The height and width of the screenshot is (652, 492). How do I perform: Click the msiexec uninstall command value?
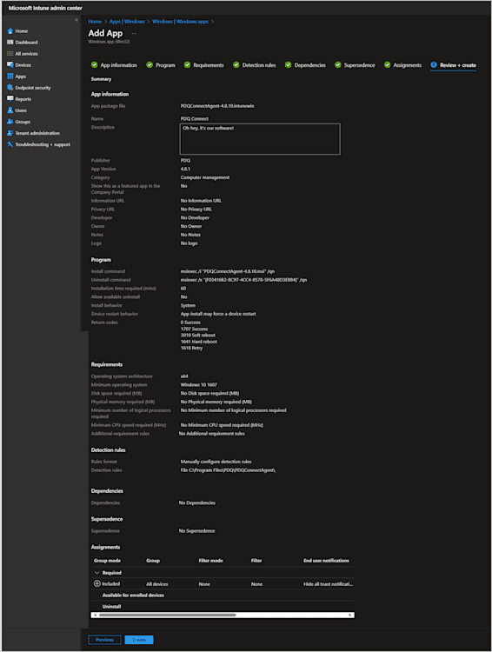pyautogui.click(x=243, y=280)
